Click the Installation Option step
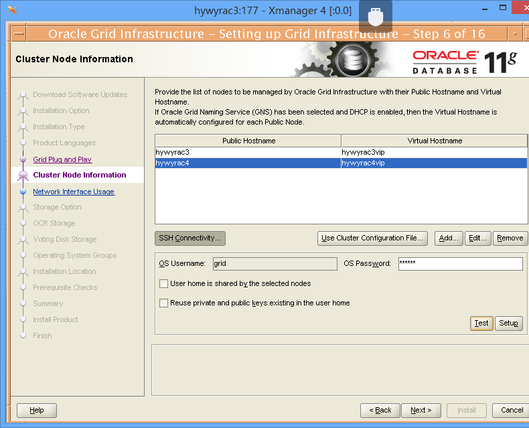 pyautogui.click(x=61, y=111)
